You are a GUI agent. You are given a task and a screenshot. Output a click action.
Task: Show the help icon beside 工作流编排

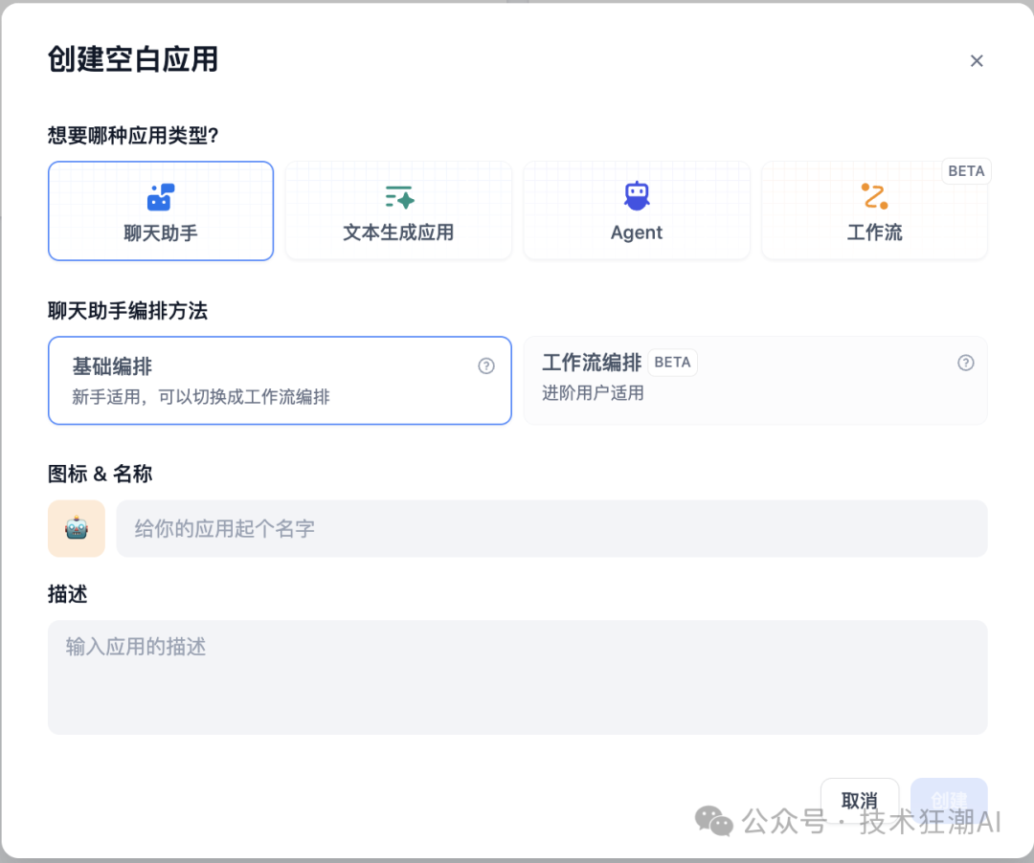pos(966,363)
